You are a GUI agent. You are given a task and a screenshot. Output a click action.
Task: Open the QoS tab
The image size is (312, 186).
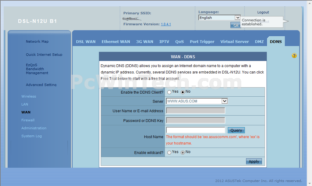tap(180, 42)
